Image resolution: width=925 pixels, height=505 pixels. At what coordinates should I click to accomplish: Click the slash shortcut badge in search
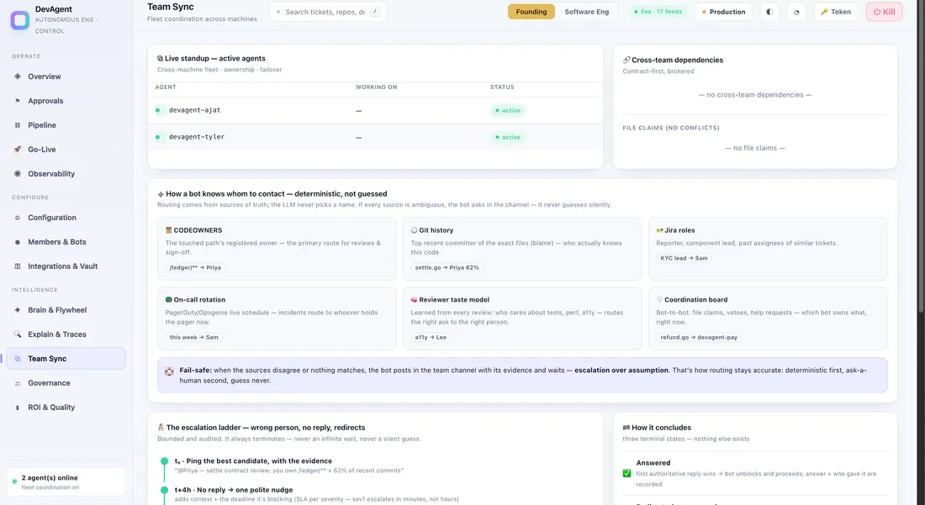click(375, 11)
